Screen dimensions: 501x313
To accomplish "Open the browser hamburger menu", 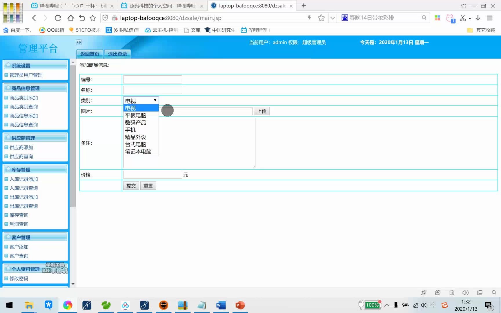I will (490, 18).
